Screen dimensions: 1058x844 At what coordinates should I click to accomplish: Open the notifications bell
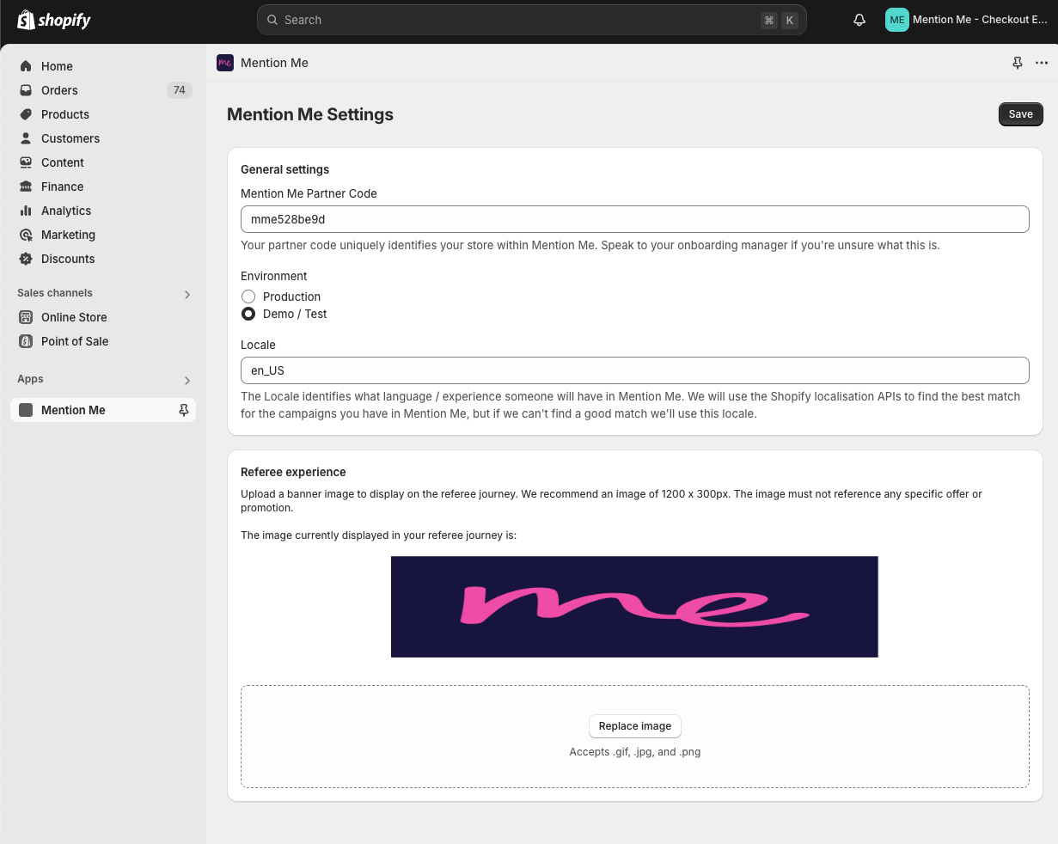coord(859,20)
